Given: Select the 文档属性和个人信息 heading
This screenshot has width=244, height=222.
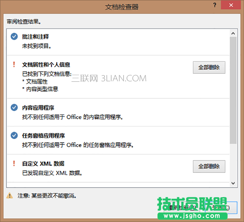Looking at the screenshot, I should [x=46, y=64].
